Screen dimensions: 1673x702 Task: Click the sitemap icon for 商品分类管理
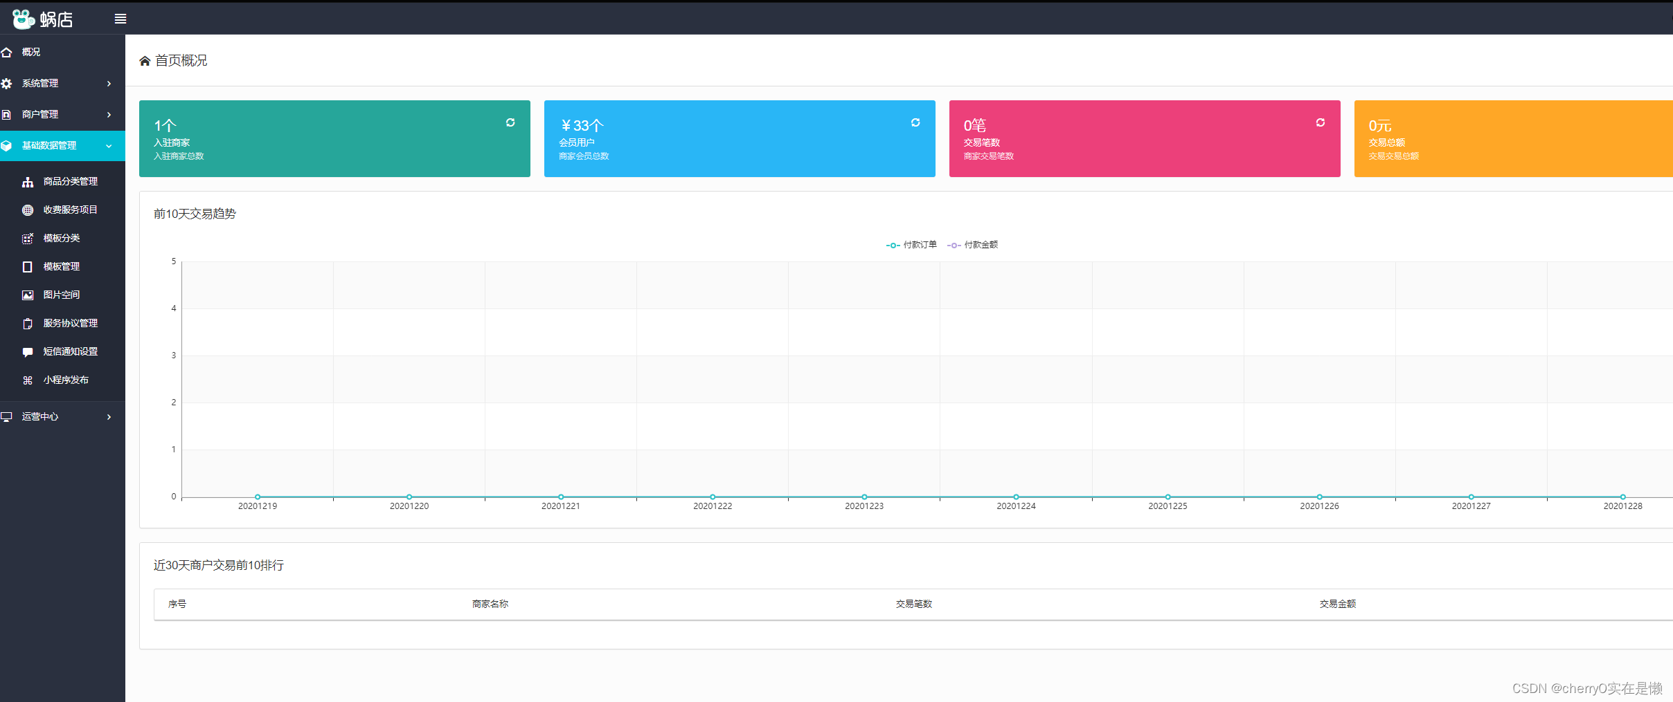click(x=28, y=182)
